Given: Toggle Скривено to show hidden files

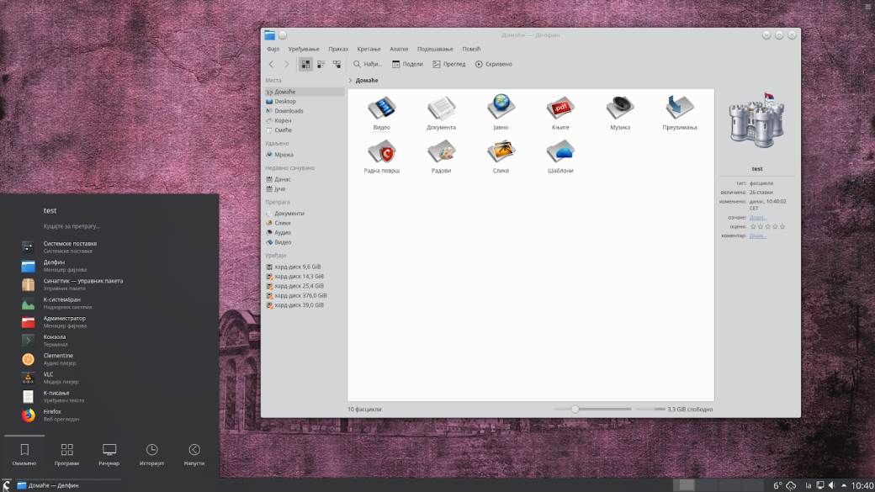Looking at the screenshot, I should click(496, 63).
